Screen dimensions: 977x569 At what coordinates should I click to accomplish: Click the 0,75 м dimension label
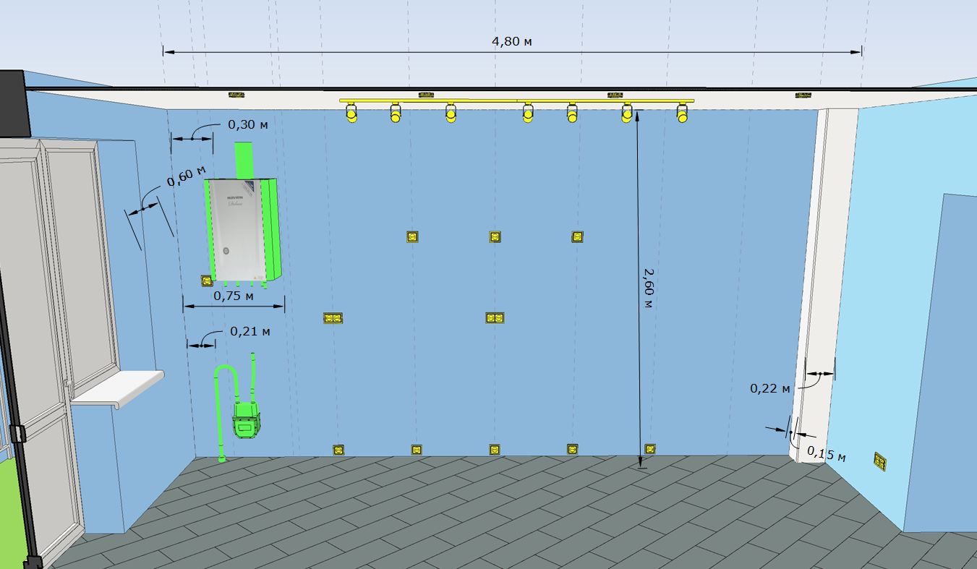[x=234, y=296]
